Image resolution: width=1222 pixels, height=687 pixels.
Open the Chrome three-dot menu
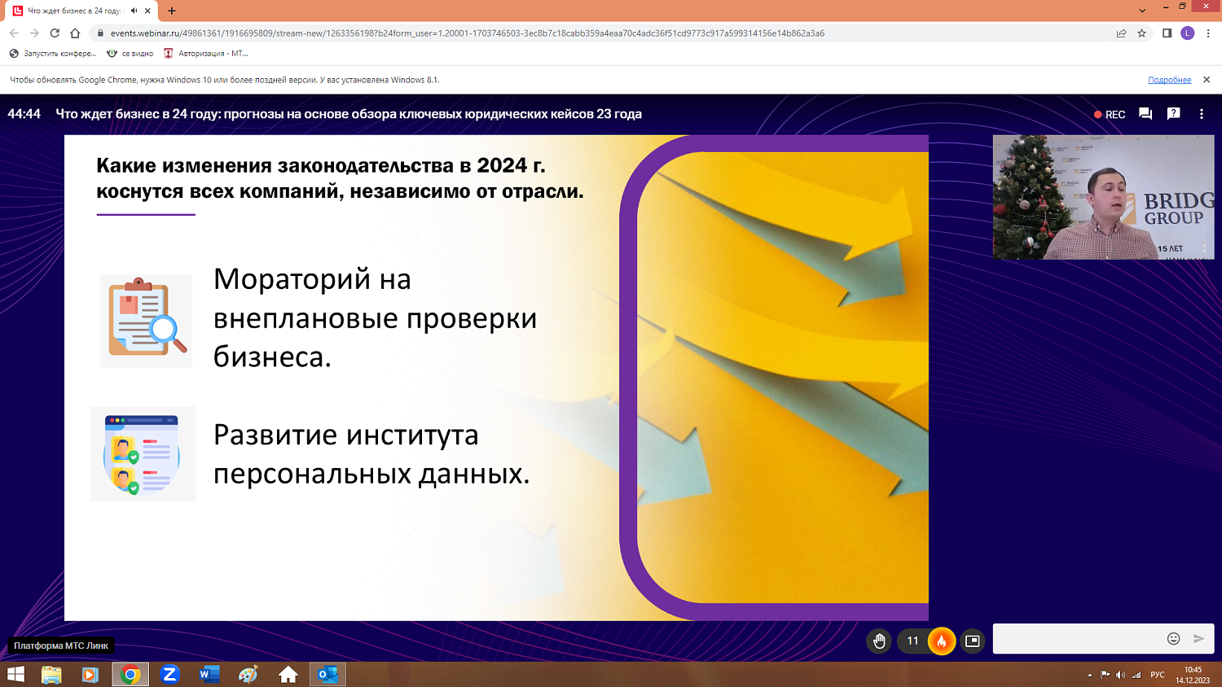click(x=1208, y=33)
